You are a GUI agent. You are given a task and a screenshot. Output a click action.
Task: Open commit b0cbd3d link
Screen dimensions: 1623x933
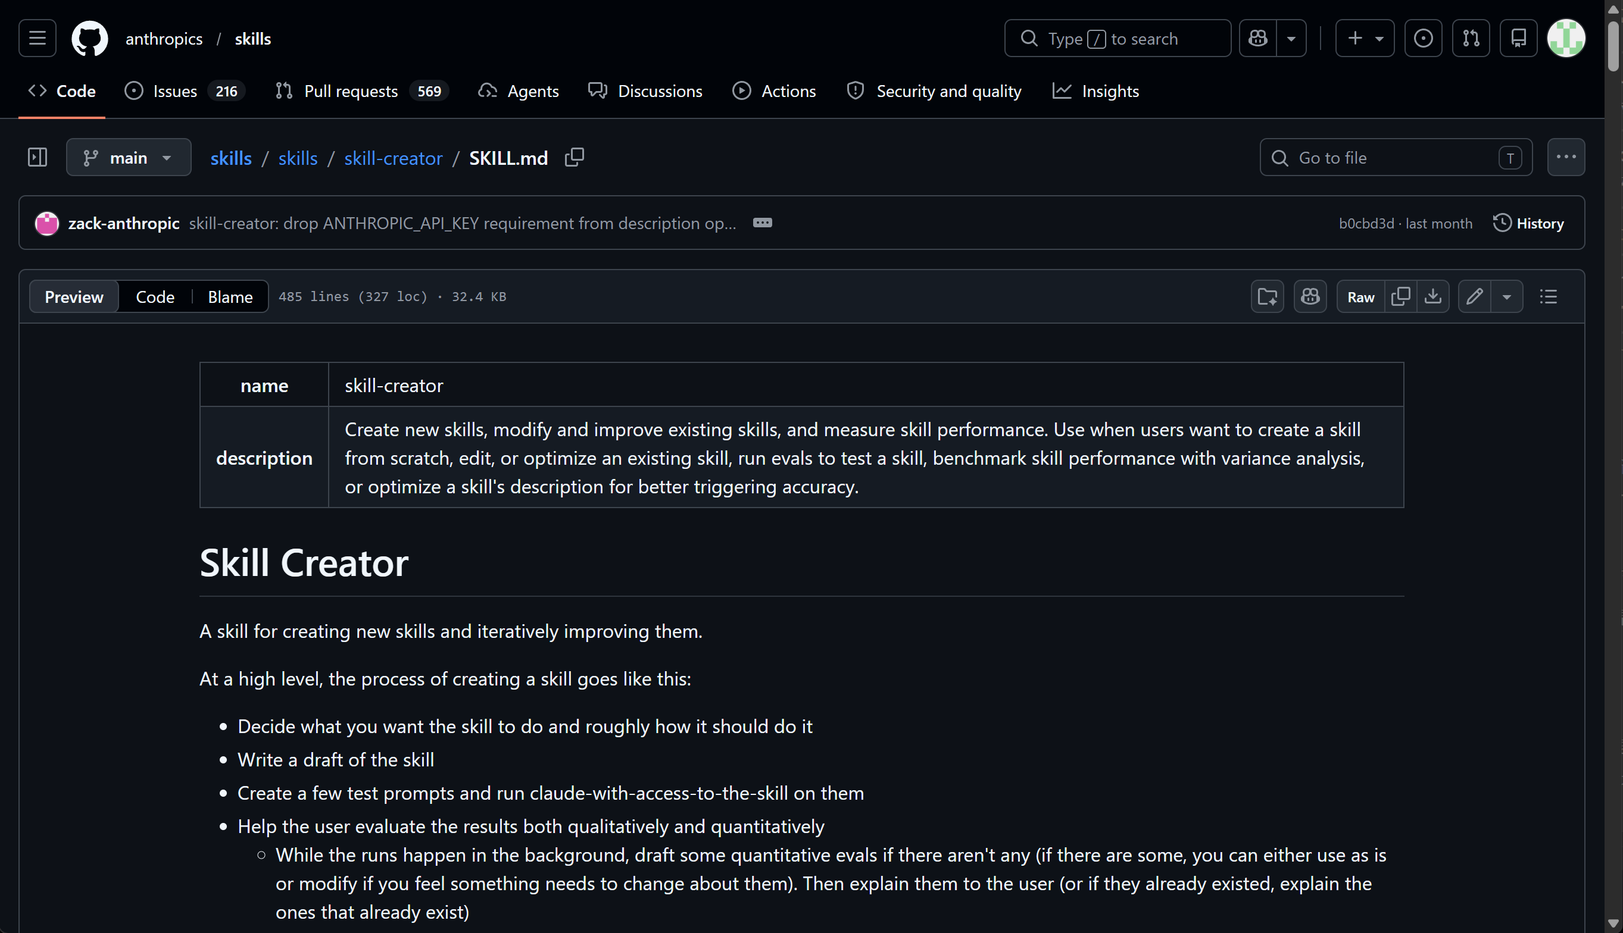point(1366,223)
